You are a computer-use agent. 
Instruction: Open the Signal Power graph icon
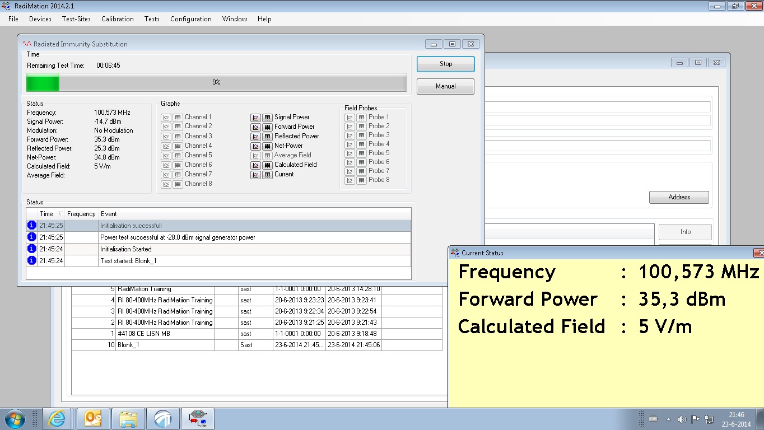[256, 117]
